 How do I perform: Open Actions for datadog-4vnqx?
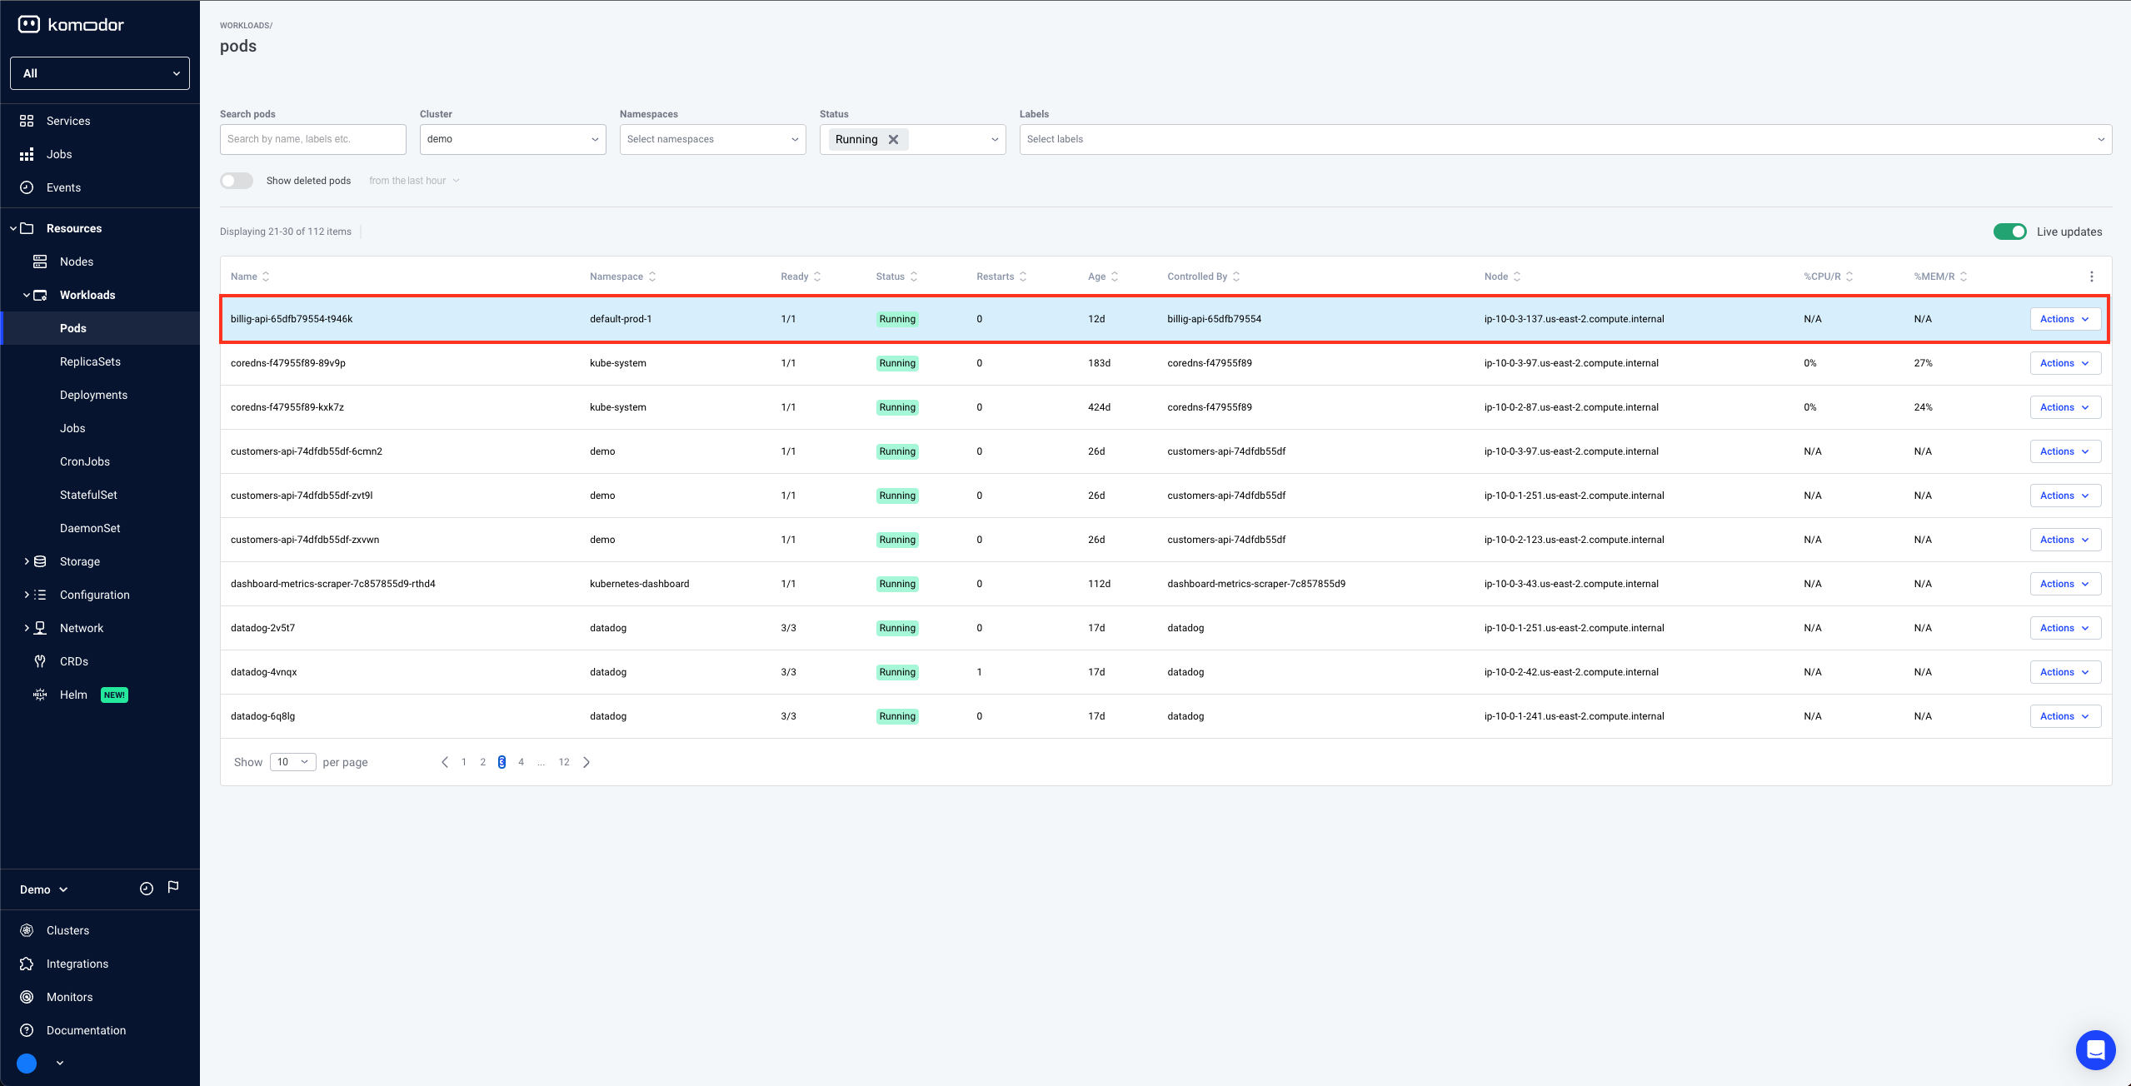[x=2065, y=672]
